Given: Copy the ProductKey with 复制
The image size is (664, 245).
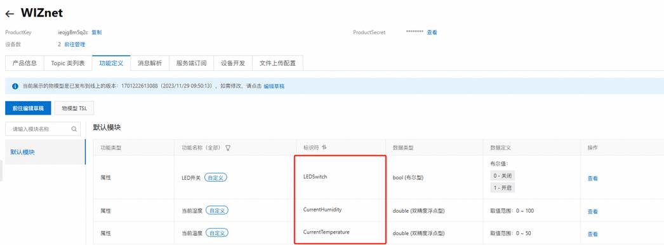Looking at the screenshot, I should (96, 32).
